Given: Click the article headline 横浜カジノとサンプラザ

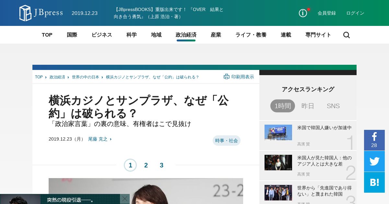Looking at the screenshot, I should point(139,107).
